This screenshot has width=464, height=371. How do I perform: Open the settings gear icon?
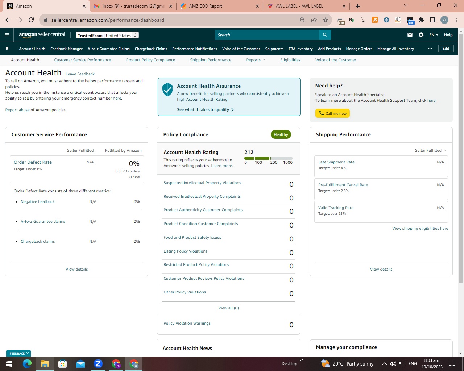click(x=421, y=35)
